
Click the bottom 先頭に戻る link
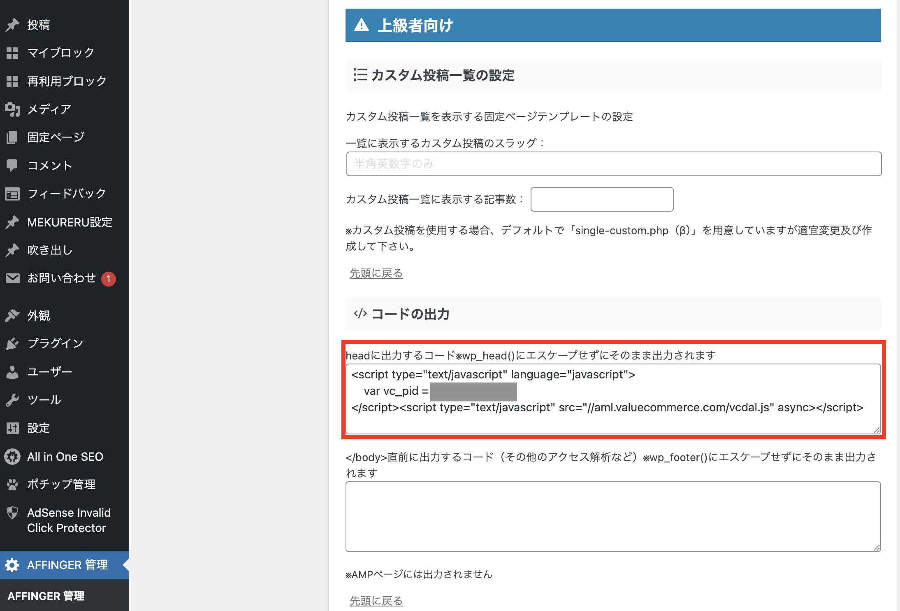[x=376, y=601]
